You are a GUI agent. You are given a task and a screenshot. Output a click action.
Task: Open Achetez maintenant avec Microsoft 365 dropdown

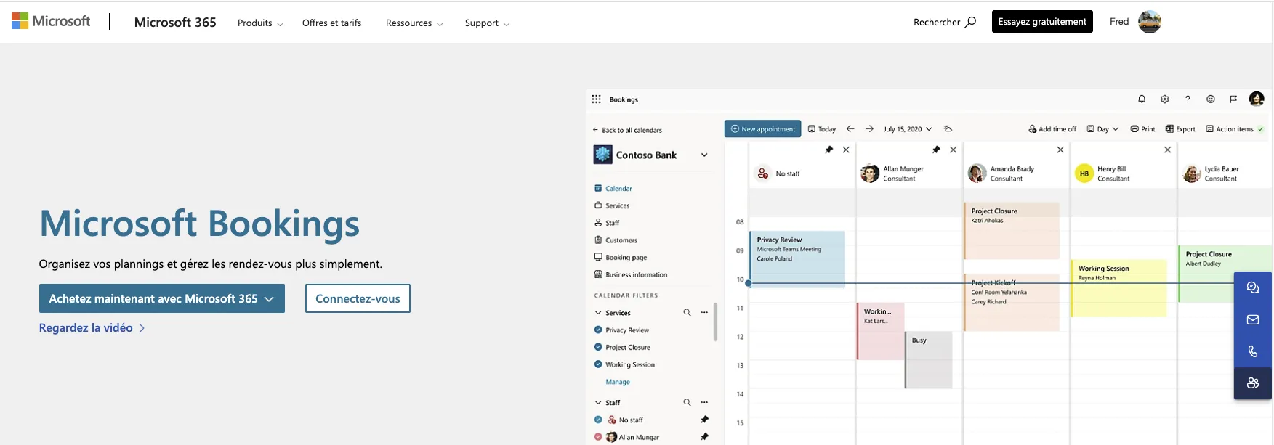pyautogui.click(x=162, y=298)
